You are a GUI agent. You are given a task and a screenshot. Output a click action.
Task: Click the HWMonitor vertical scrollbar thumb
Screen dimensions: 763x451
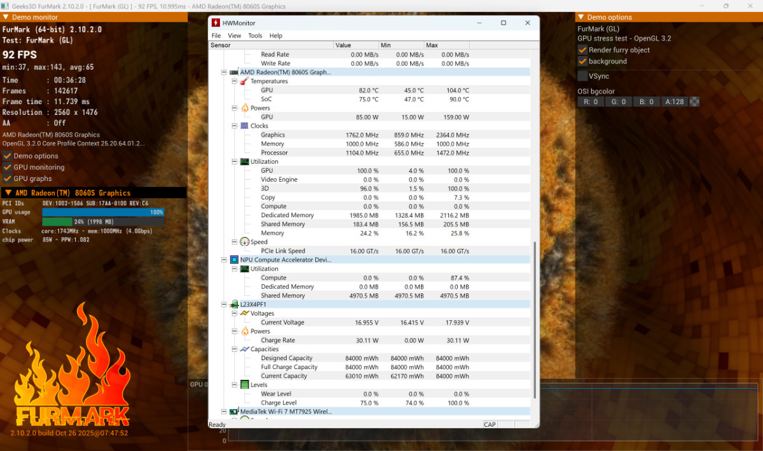click(535, 320)
